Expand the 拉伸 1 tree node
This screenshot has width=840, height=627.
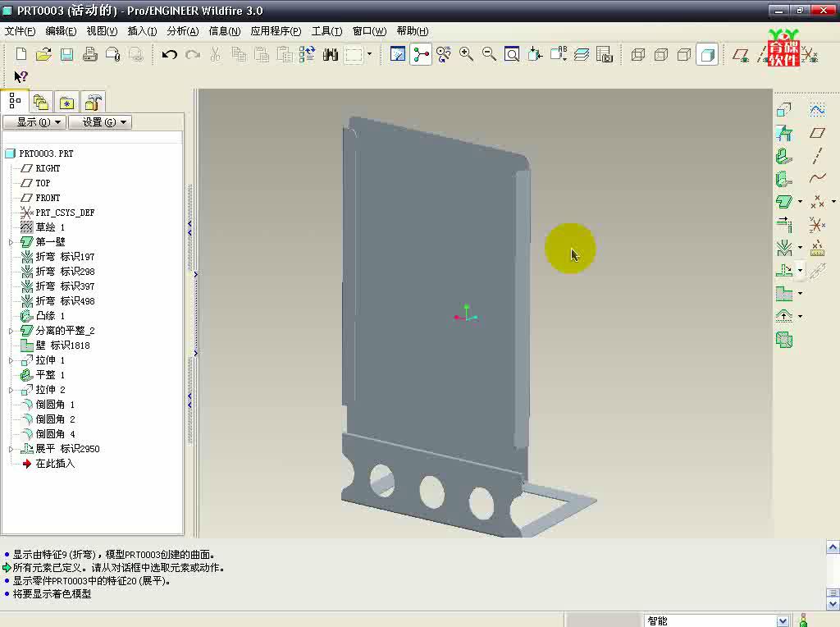11,360
